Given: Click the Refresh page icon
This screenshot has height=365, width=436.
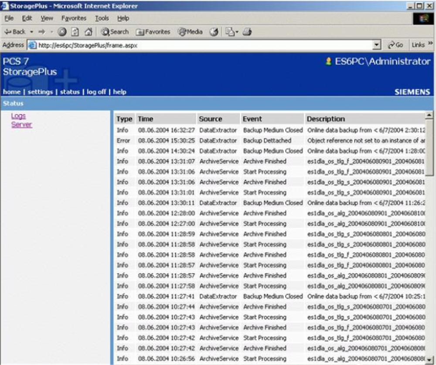Looking at the screenshot, I should [75, 32].
